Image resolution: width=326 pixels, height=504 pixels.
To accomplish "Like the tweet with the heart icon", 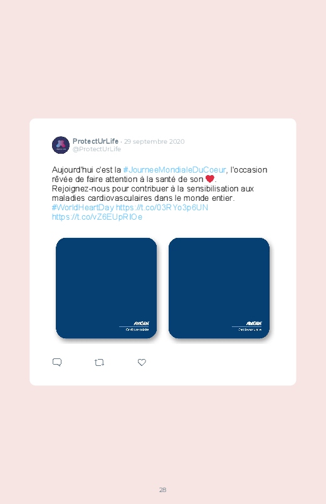I will point(142,362).
